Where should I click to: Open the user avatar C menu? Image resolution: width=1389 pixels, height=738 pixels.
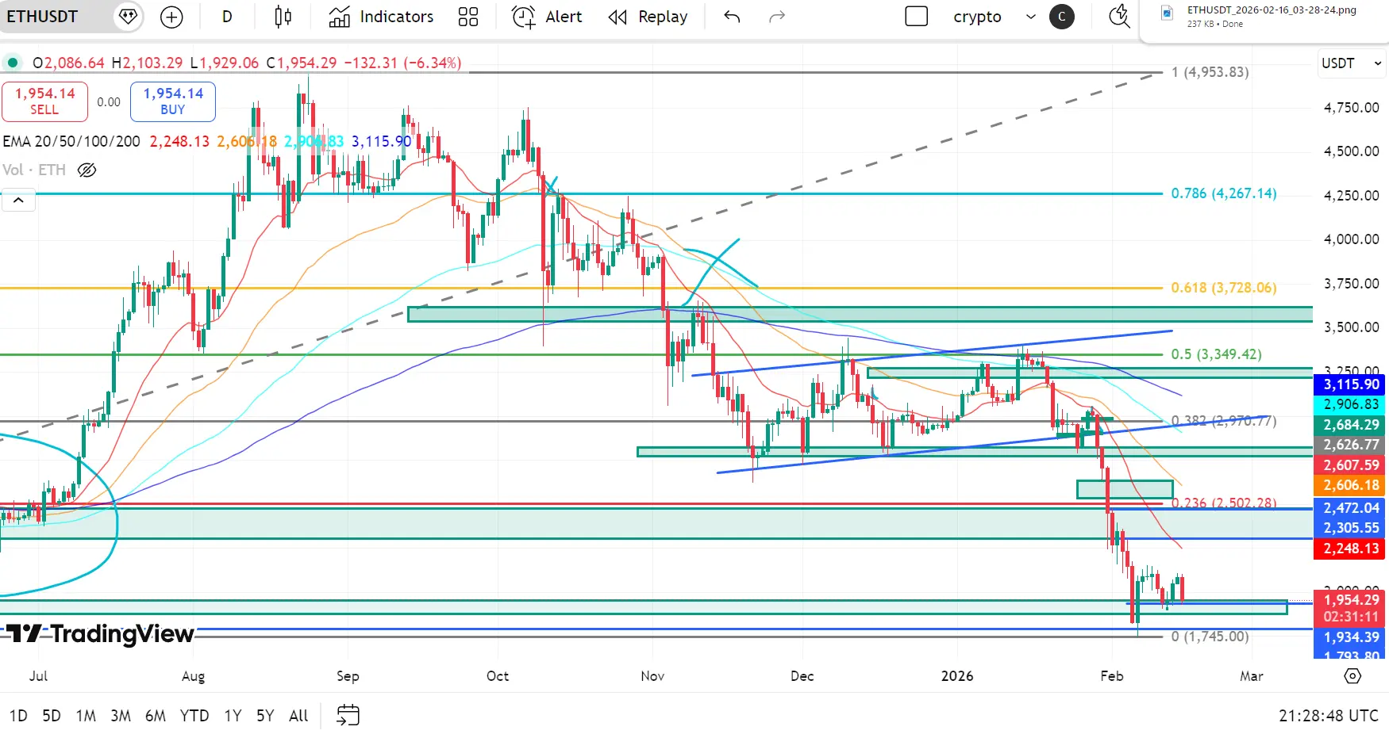[x=1062, y=17]
